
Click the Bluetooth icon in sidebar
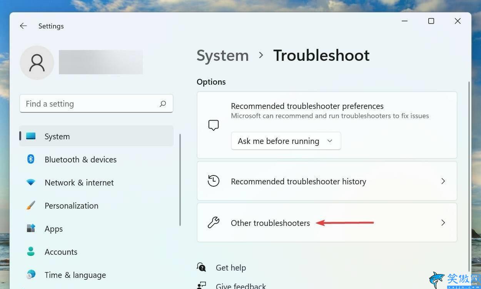pos(31,159)
